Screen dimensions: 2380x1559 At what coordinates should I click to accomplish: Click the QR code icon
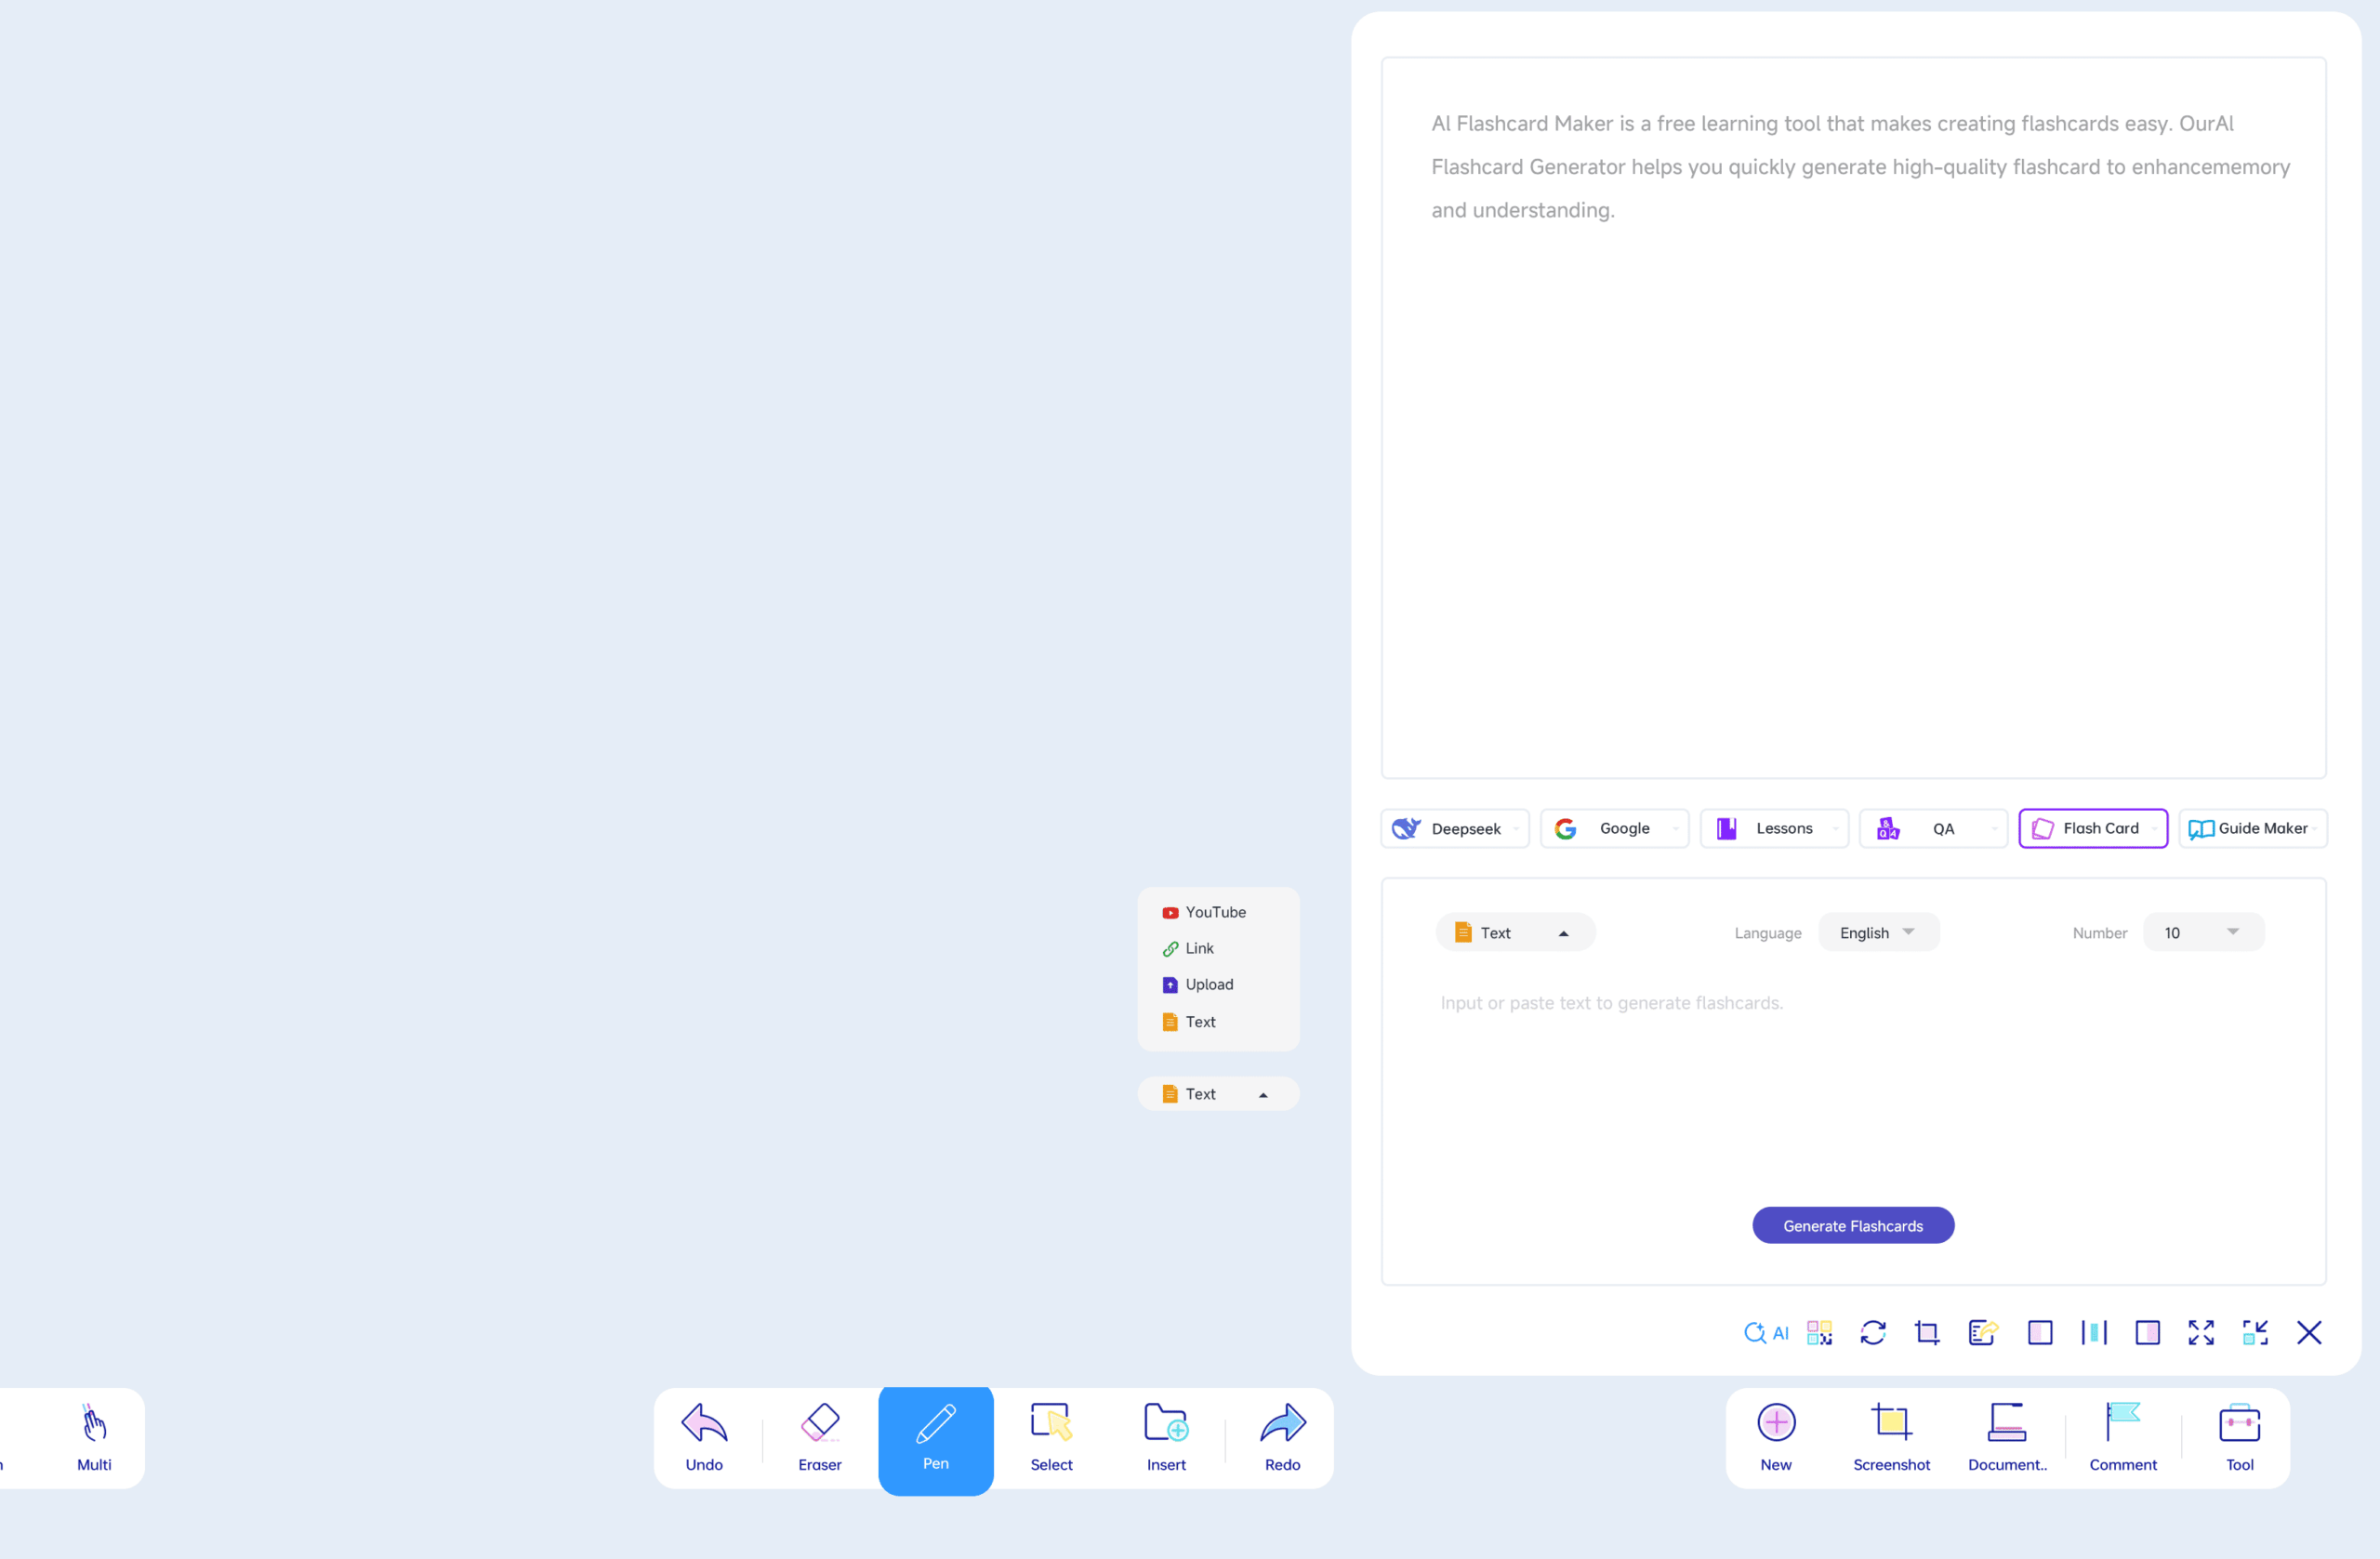[x=1819, y=1332]
